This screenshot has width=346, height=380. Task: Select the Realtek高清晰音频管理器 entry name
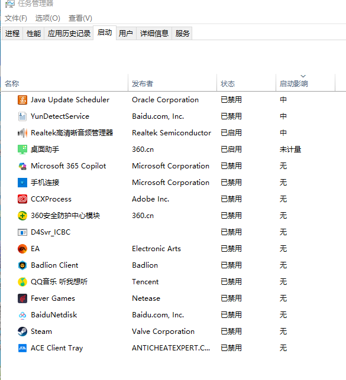[x=72, y=133]
